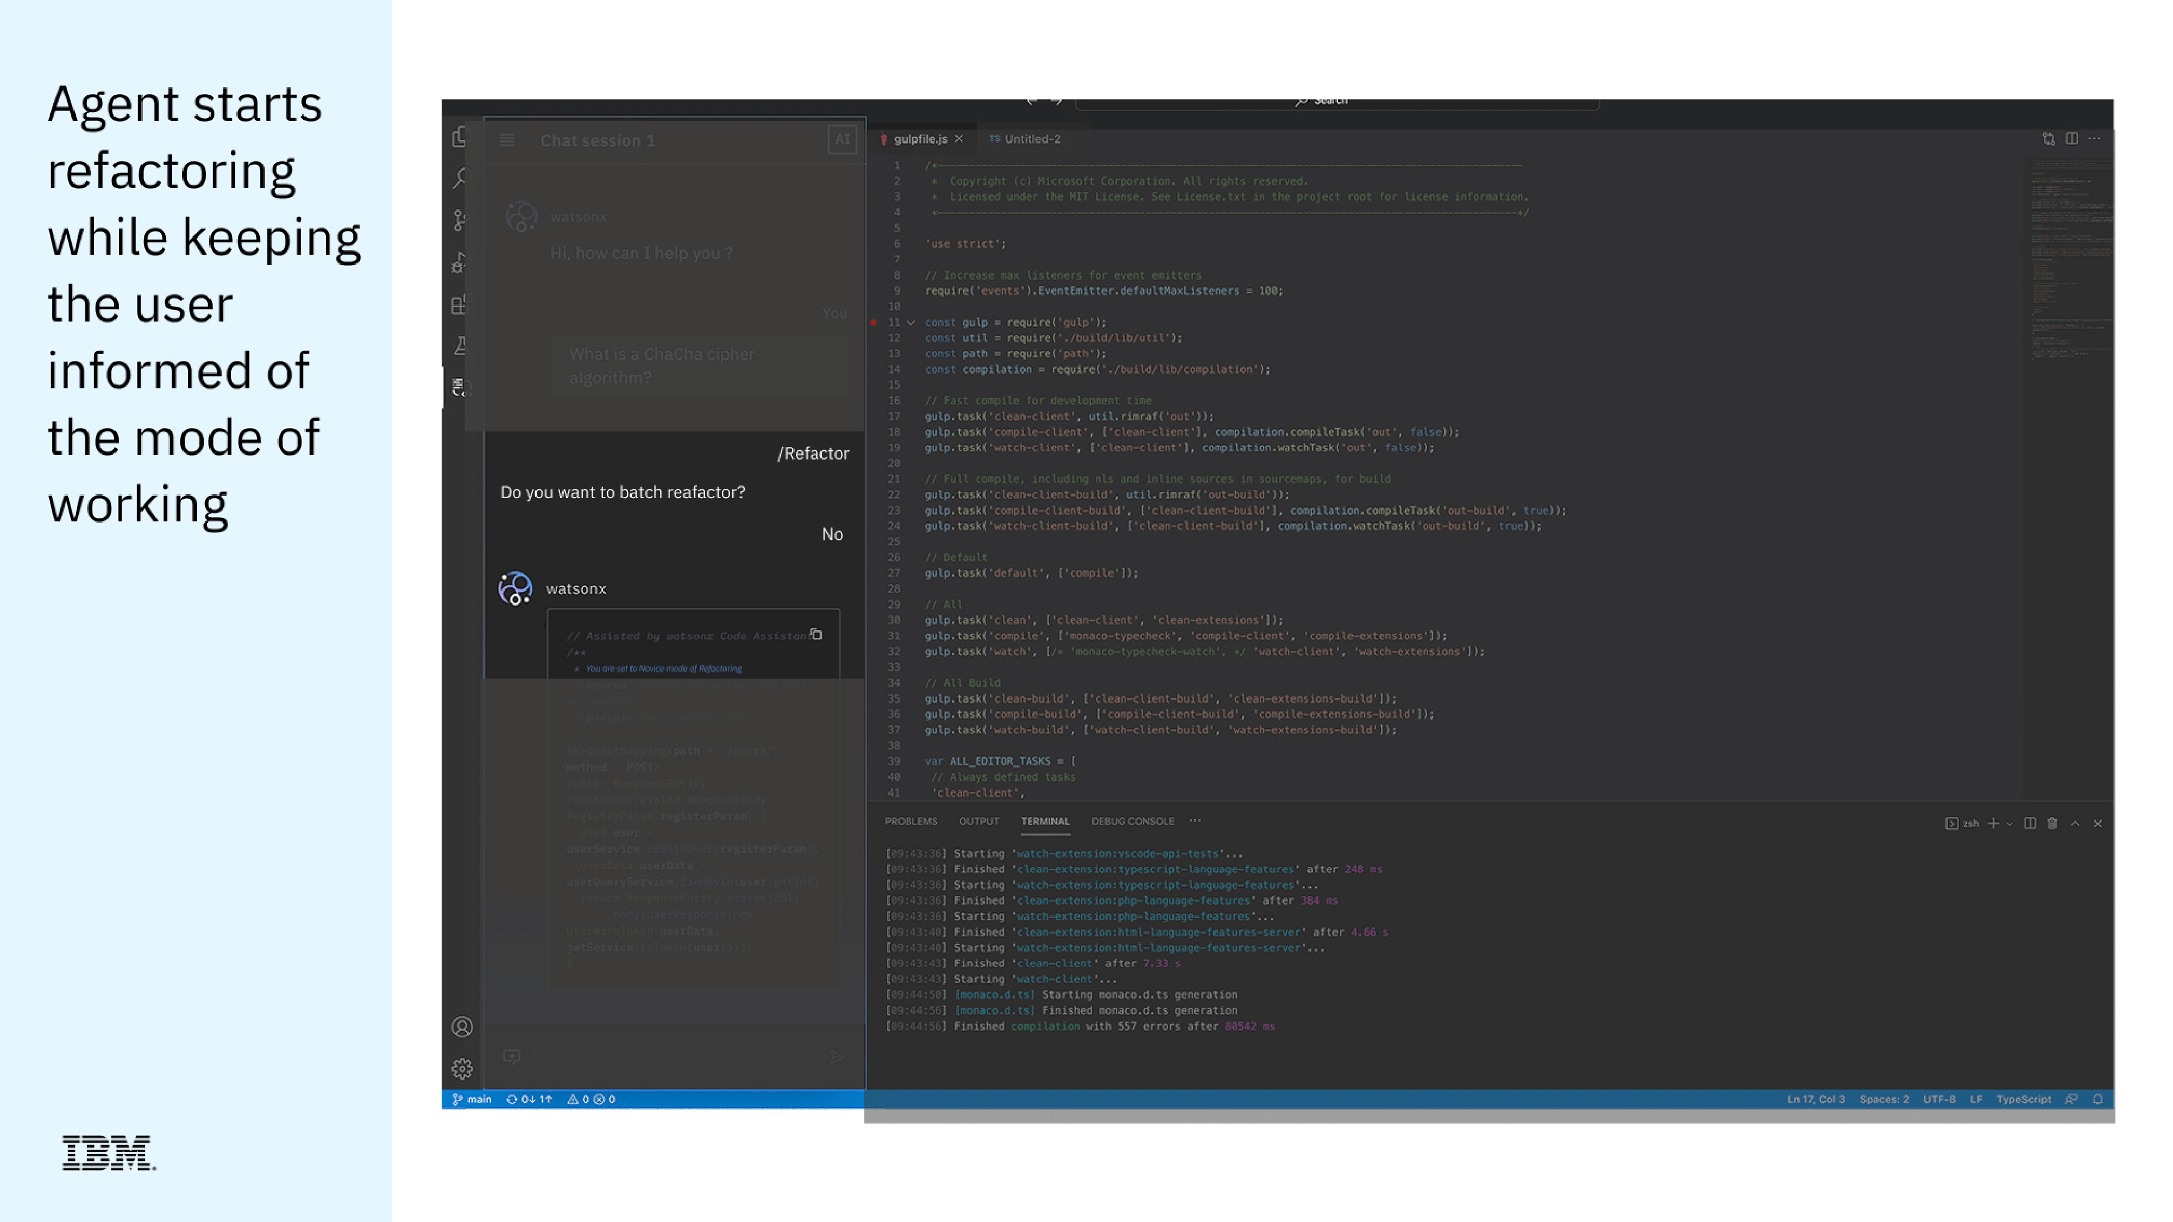Open the warnings and errors status item

point(592,1100)
